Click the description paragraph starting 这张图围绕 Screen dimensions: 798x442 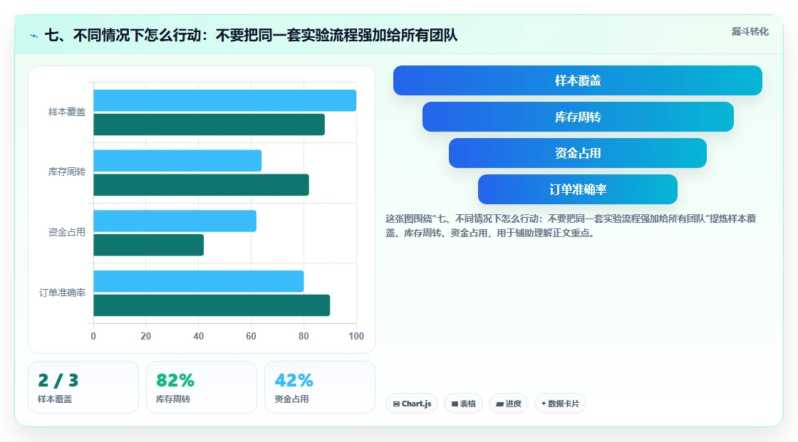(571, 226)
